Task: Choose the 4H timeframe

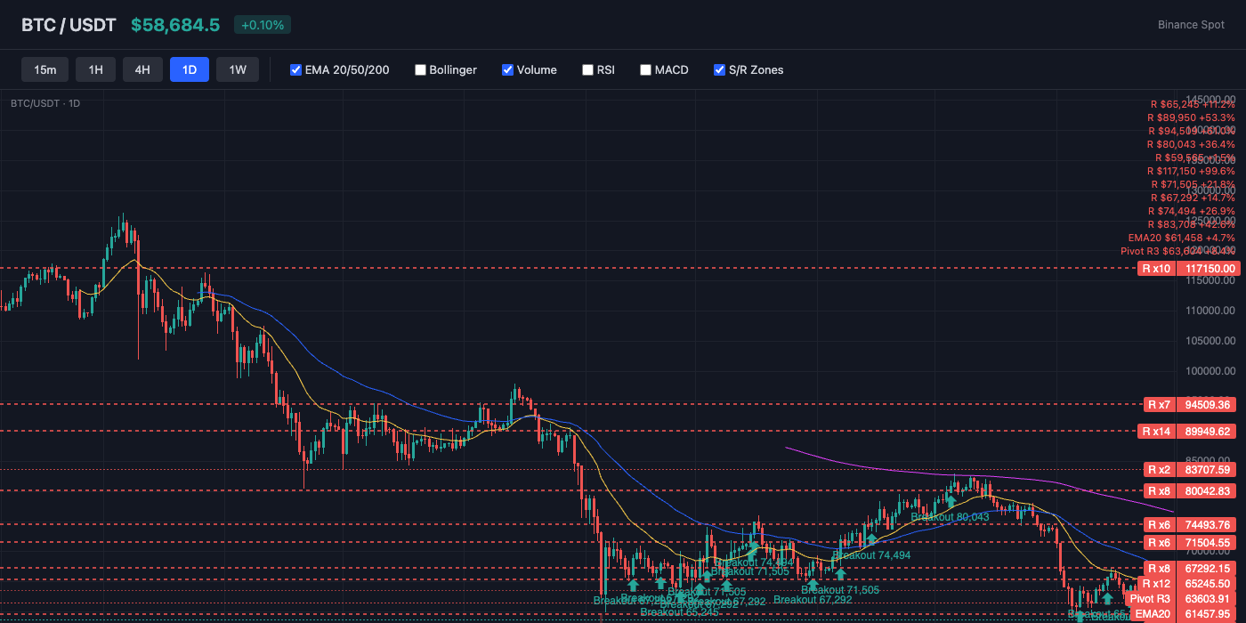Action: coord(142,69)
